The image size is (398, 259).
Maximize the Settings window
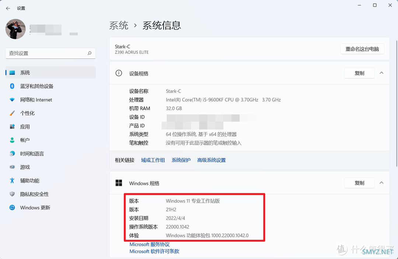pos(375,5)
